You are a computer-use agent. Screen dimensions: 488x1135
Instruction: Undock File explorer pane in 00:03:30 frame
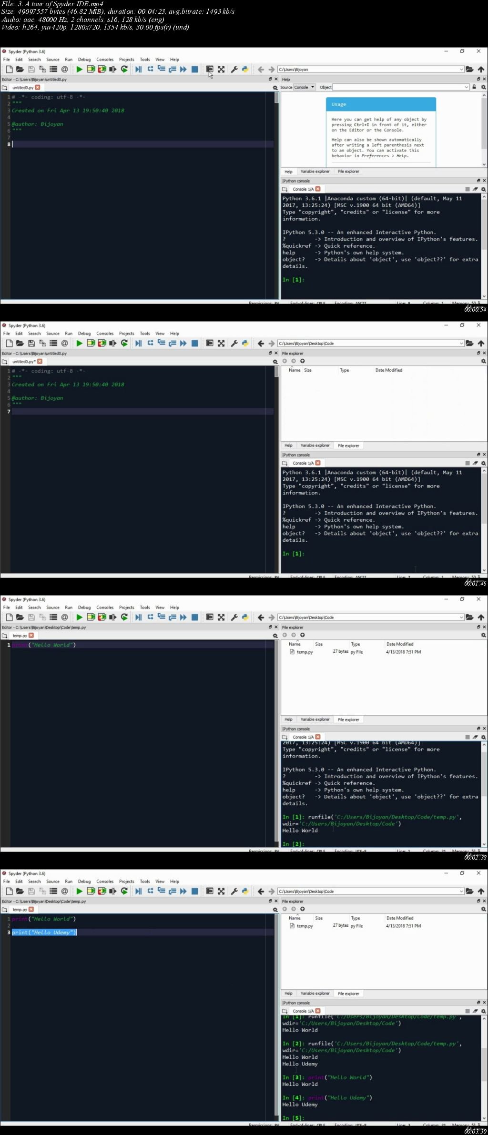(x=479, y=901)
